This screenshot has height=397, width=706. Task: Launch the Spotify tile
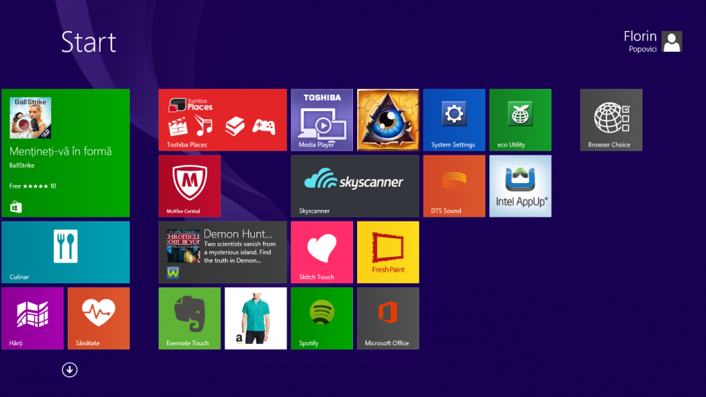322,318
